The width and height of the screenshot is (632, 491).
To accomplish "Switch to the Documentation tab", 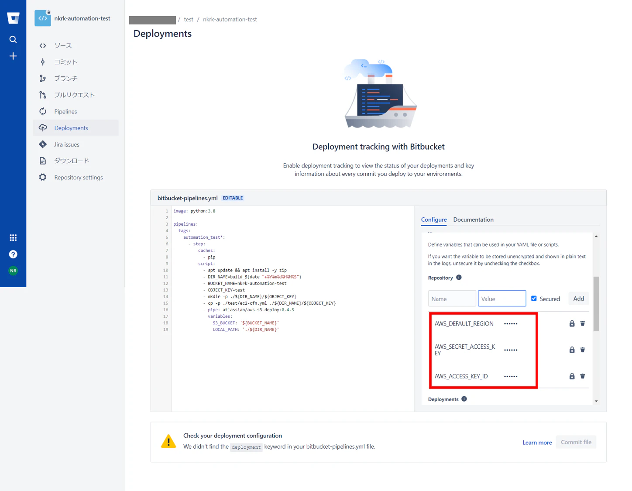I will point(474,220).
